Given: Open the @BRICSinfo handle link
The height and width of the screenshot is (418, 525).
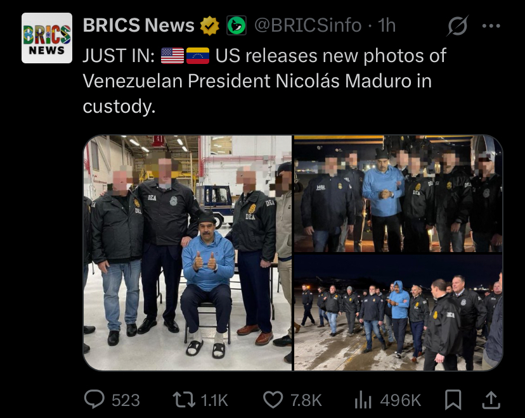Looking at the screenshot, I should click(308, 25).
